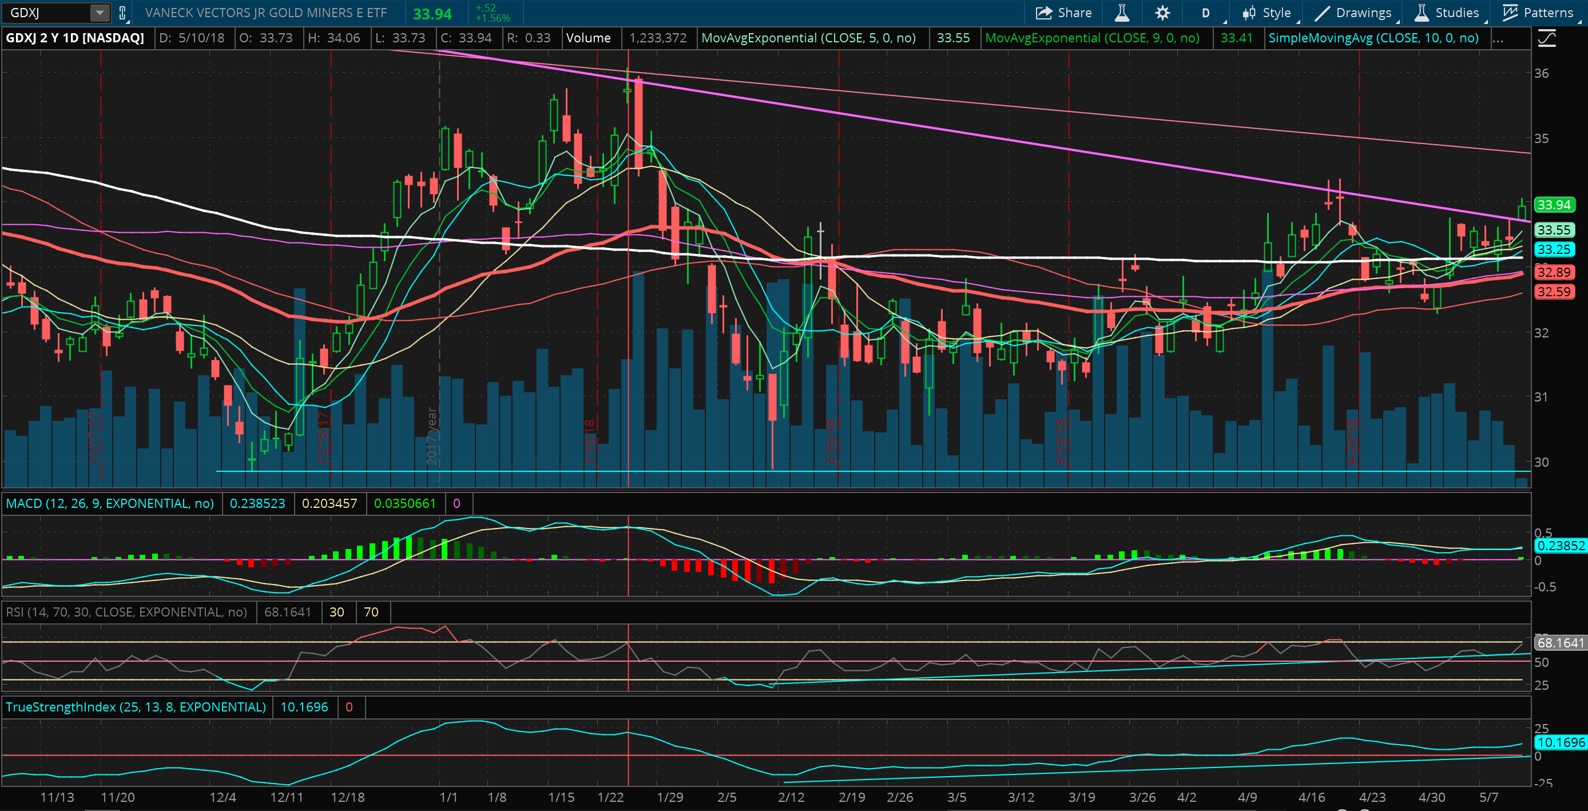Click the 33.94 green price bubble
1588x811 pixels.
(x=1554, y=205)
